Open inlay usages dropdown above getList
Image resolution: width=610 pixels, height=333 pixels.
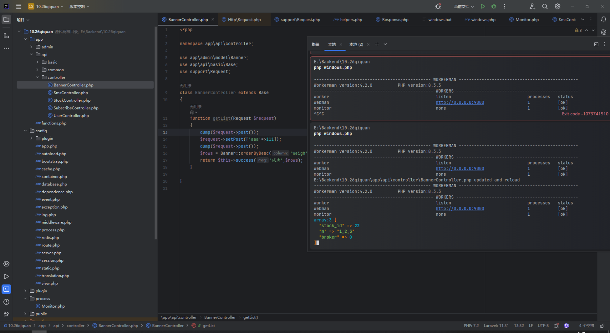tap(194, 112)
